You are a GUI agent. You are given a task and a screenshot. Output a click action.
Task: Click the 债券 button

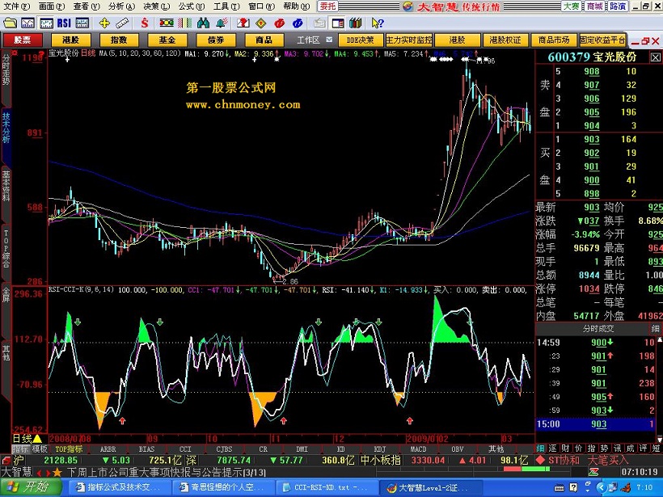click(216, 40)
